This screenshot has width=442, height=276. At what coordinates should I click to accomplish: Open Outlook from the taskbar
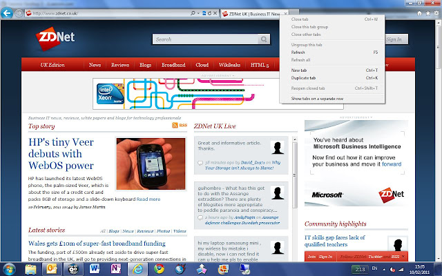tap(52, 269)
